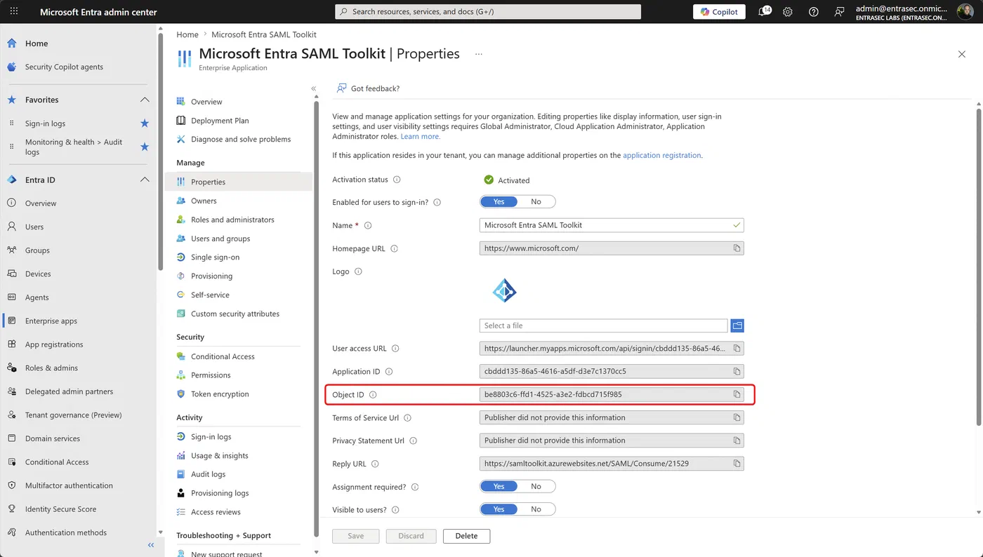Copy the Application ID value
Screen dimensions: 983x557
[x=737, y=371]
